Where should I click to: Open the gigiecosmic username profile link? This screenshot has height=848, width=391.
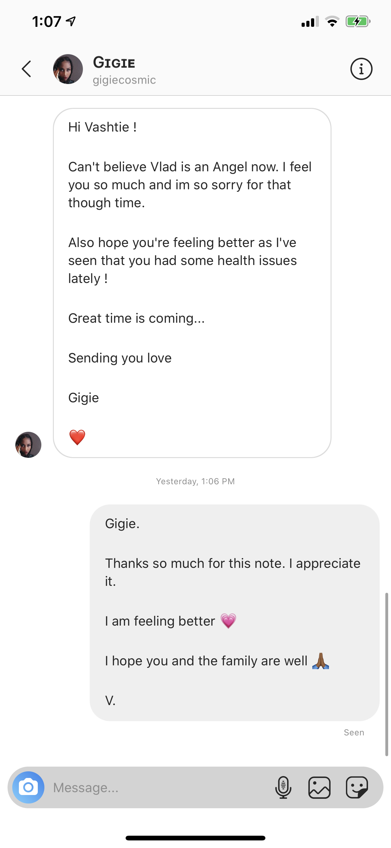pos(124,80)
